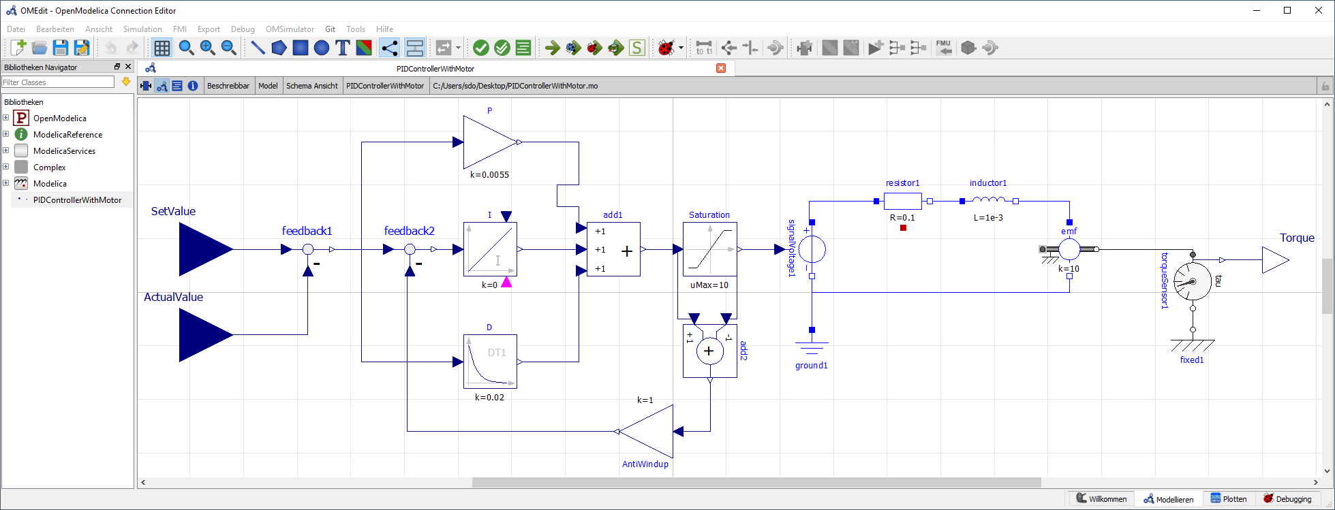Switch to Icon View
1335x510 pixels.
(146, 86)
